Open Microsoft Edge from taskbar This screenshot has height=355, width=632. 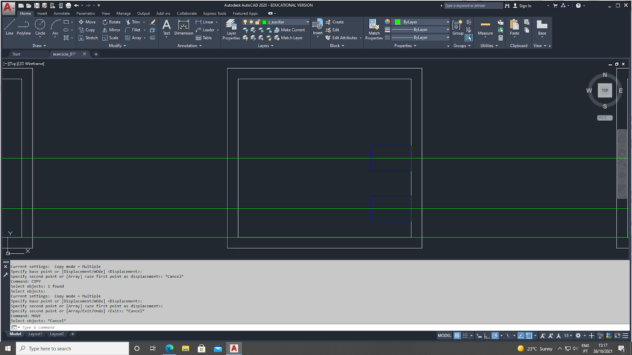tap(169, 348)
